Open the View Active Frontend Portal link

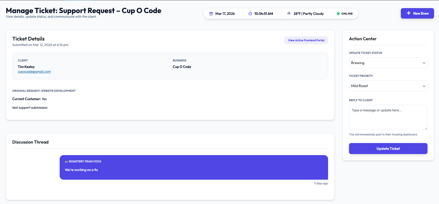coord(306,40)
